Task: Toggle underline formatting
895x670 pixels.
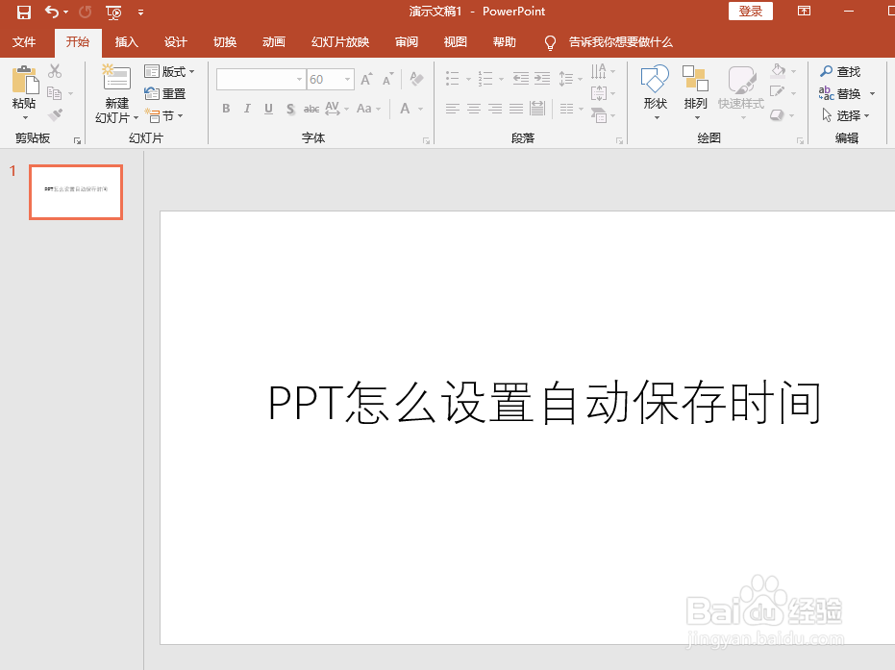Action: pyautogui.click(x=267, y=110)
